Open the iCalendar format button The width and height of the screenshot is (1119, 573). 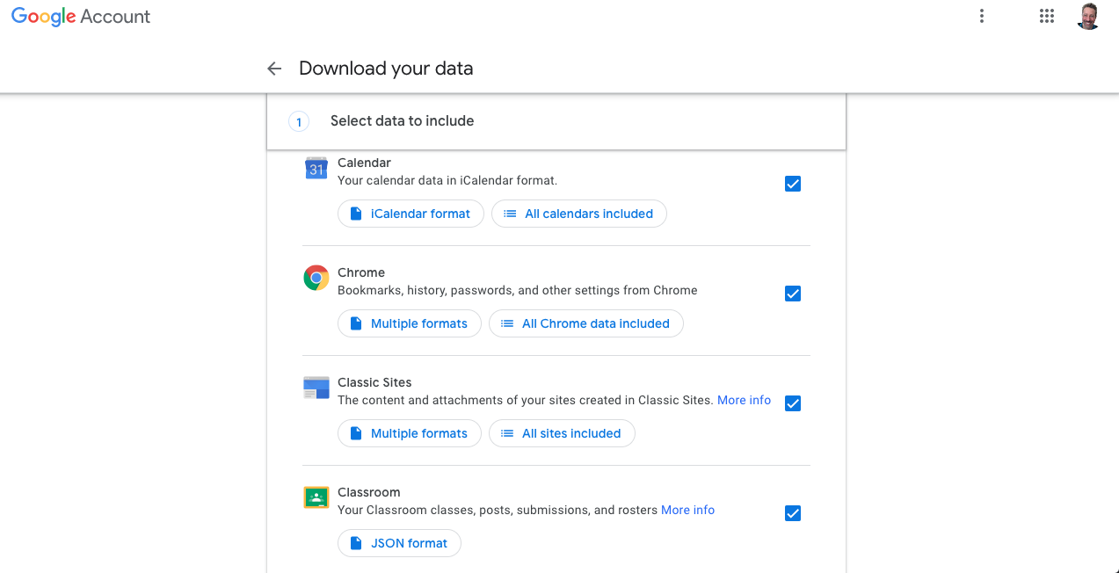click(411, 214)
